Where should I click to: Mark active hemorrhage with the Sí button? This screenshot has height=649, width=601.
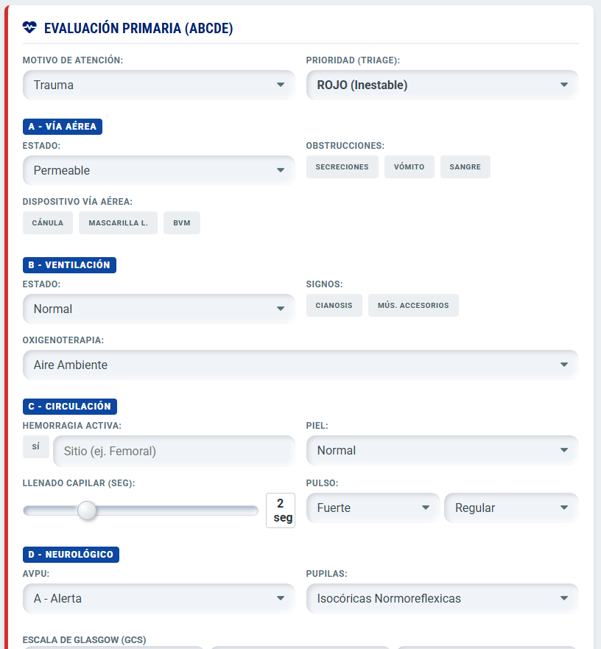point(36,447)
